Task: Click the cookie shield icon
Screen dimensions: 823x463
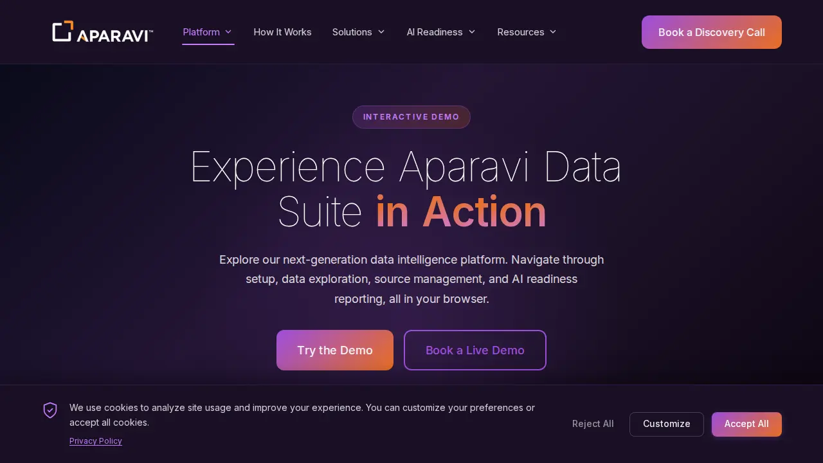Action: pyautogui.click(x=50, y=410)
